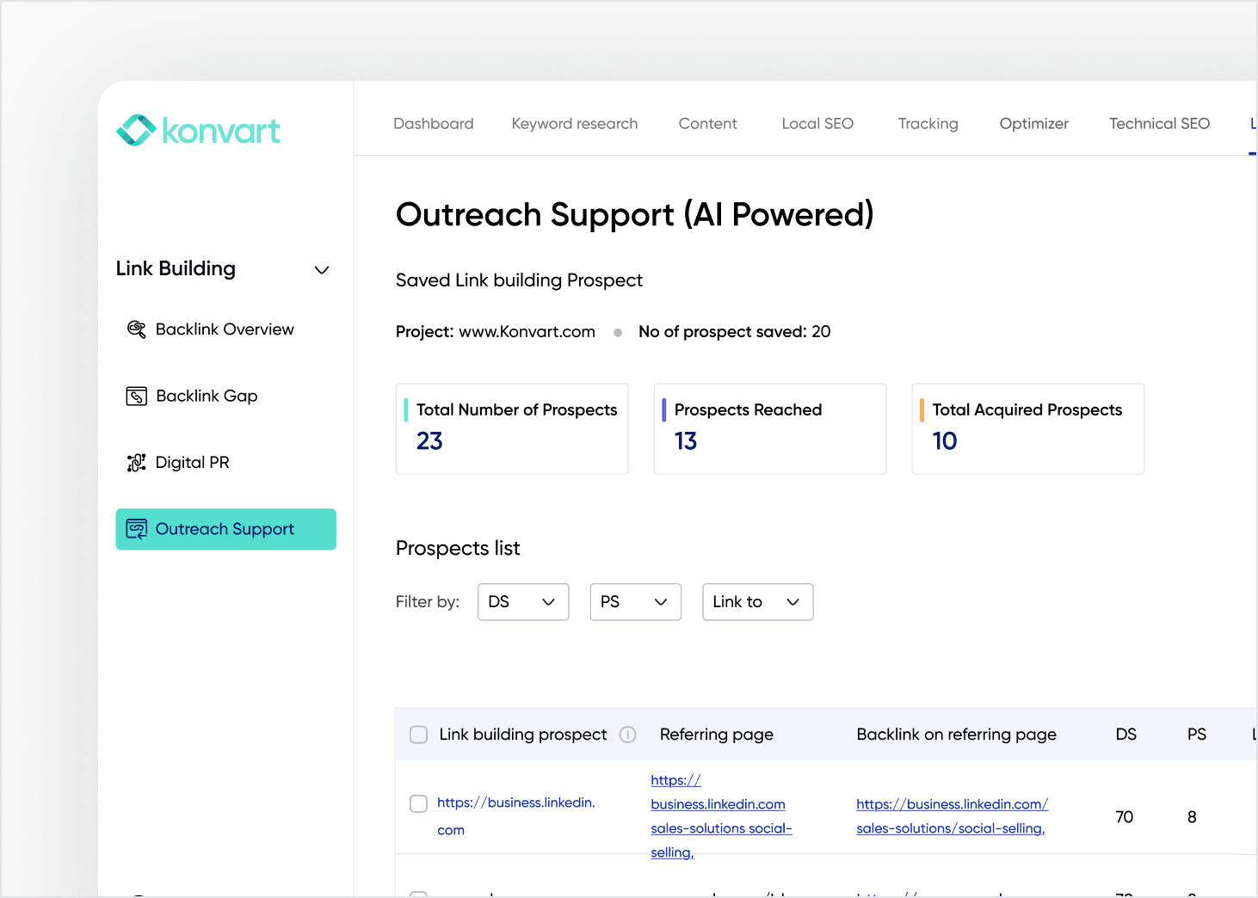Select all rows via the header checkbox
The width and height of the screenshot is (1258, 898).
pos(418,735)
